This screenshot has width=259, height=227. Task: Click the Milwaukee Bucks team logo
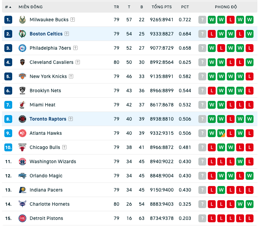click(x=22, y=20)
